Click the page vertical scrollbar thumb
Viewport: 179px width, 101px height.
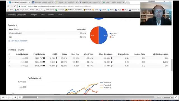pyautogui.click(x=172, y=65)
